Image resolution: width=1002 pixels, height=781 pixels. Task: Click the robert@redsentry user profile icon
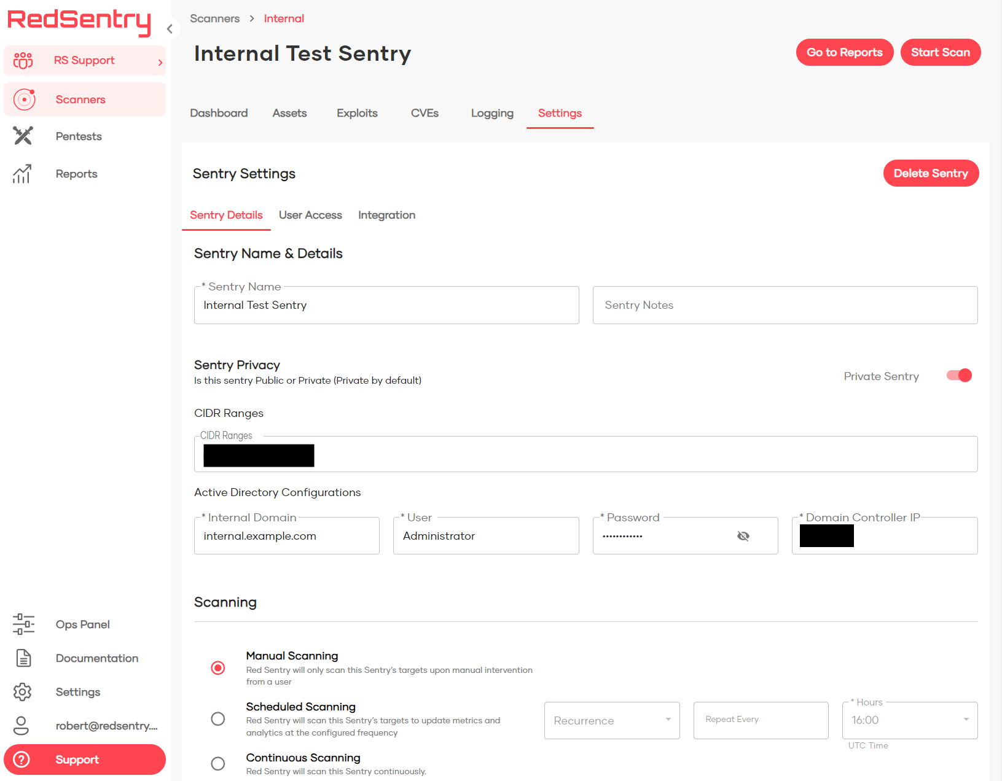click(x=22, y=725)
